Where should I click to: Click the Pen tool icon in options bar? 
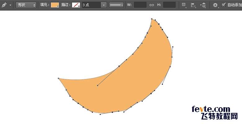(x=4, y=5)
